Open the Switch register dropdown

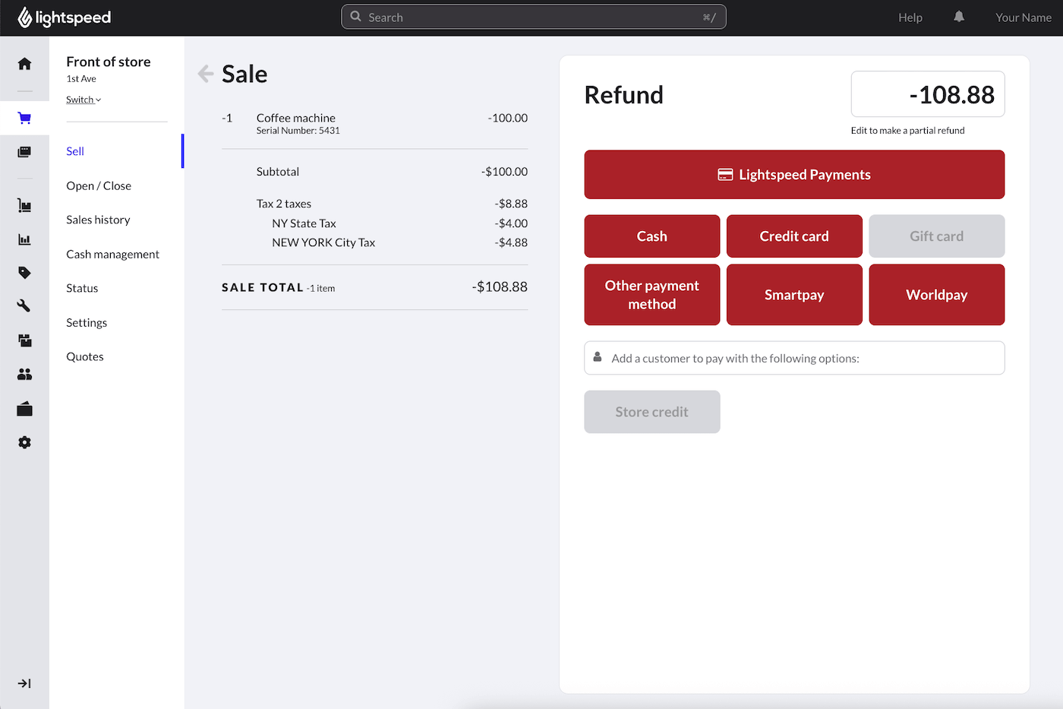click(x=84, y=100)
